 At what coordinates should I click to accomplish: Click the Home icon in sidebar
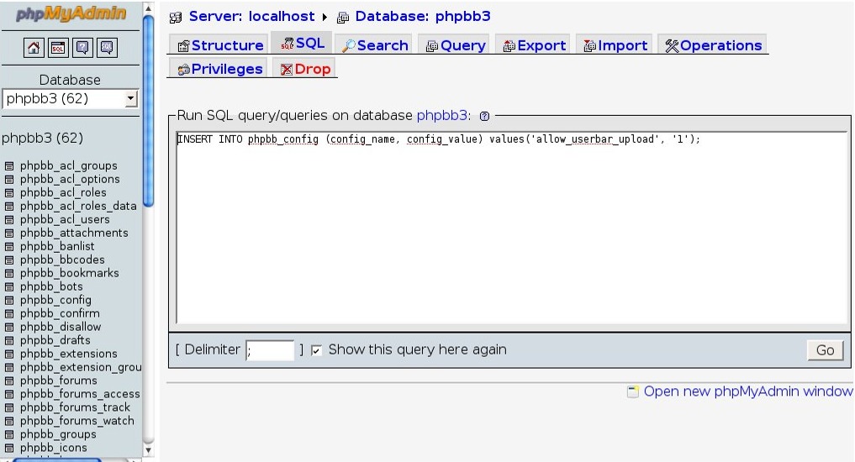coord(34,48)
